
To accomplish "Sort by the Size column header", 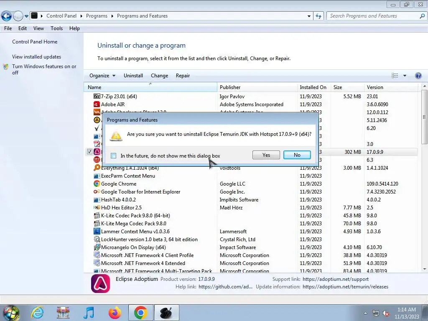I will point(347,87).
